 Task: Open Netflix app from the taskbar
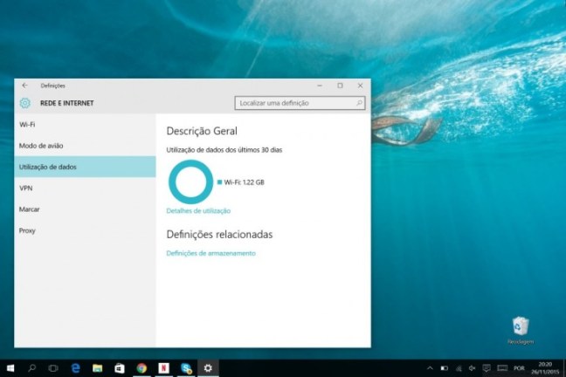pyautogui.click(x=163, y=368)
